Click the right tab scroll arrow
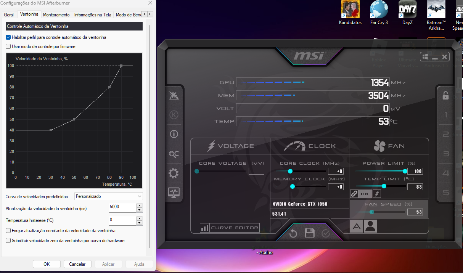The image size is (463, 273). pos(150,14)
